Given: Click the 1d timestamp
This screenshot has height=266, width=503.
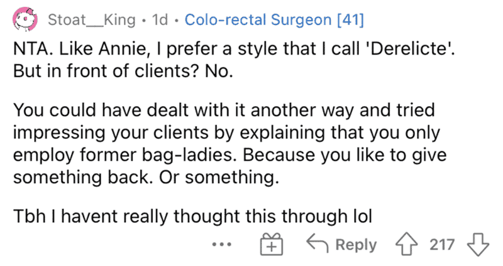Looking at the screenshot, I should [160, 20].
